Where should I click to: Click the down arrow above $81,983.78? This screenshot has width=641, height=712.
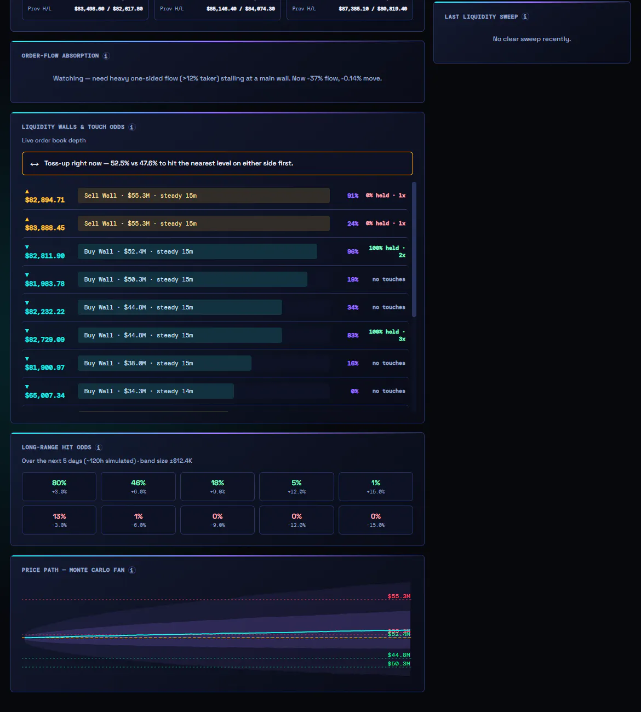tap(27, 275)
